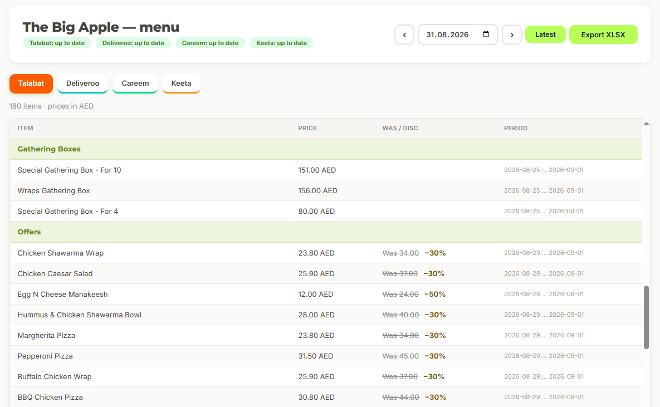The image size is (660, 407).
Task: Click the price '151.00 AED'
Action: (317, 170)
